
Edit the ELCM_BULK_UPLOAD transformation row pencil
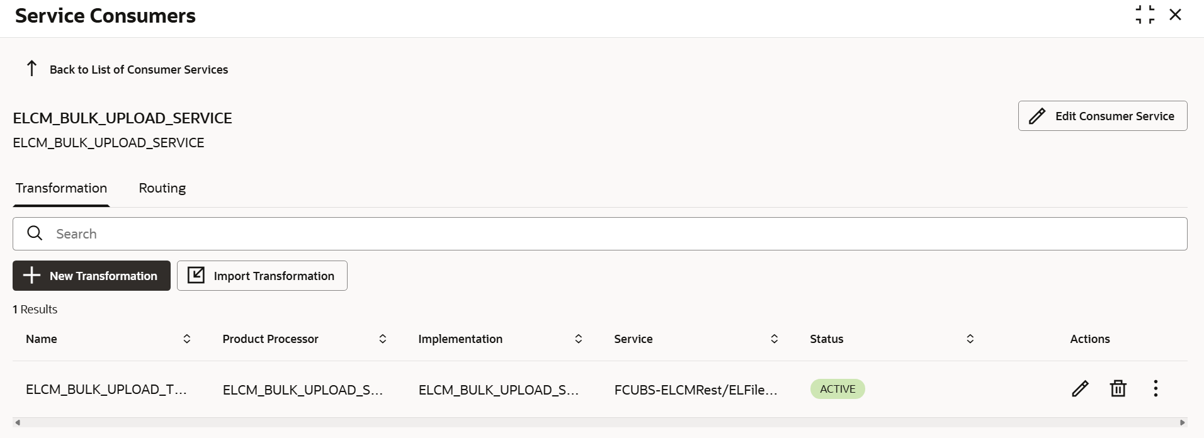tap(1080, 389)
